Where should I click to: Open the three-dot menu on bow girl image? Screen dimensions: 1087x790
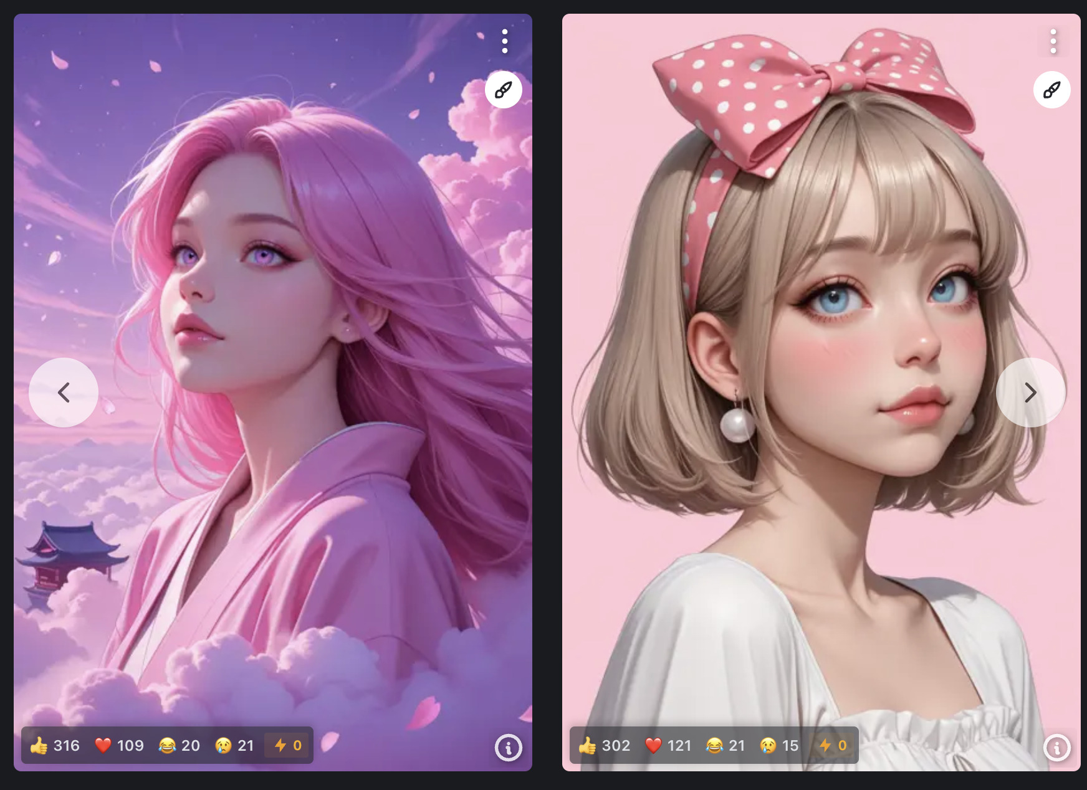pos(1053,41)
